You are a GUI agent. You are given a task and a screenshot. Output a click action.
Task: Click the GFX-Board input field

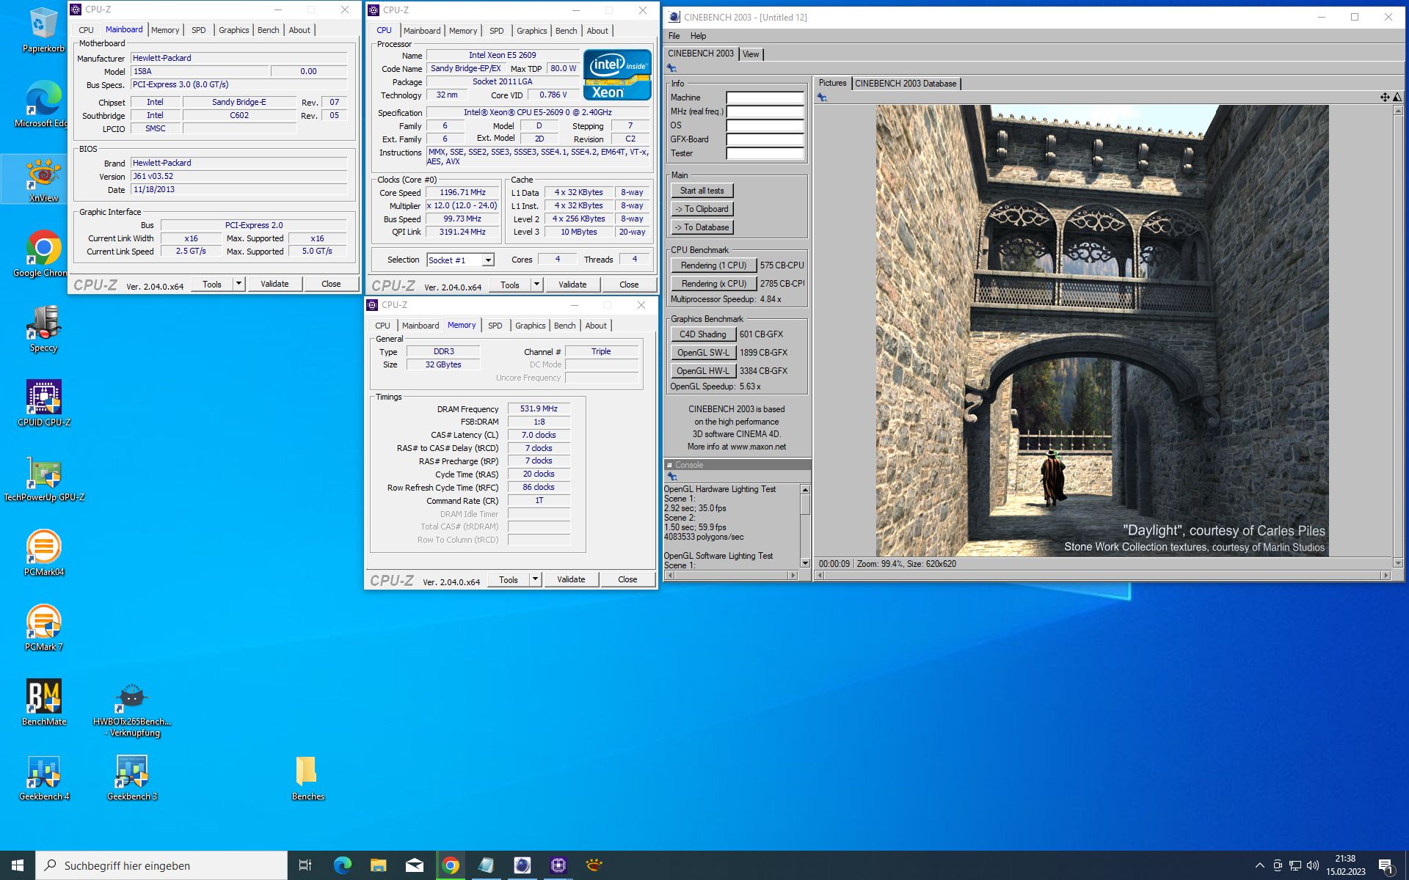click(x=765, y=139)
